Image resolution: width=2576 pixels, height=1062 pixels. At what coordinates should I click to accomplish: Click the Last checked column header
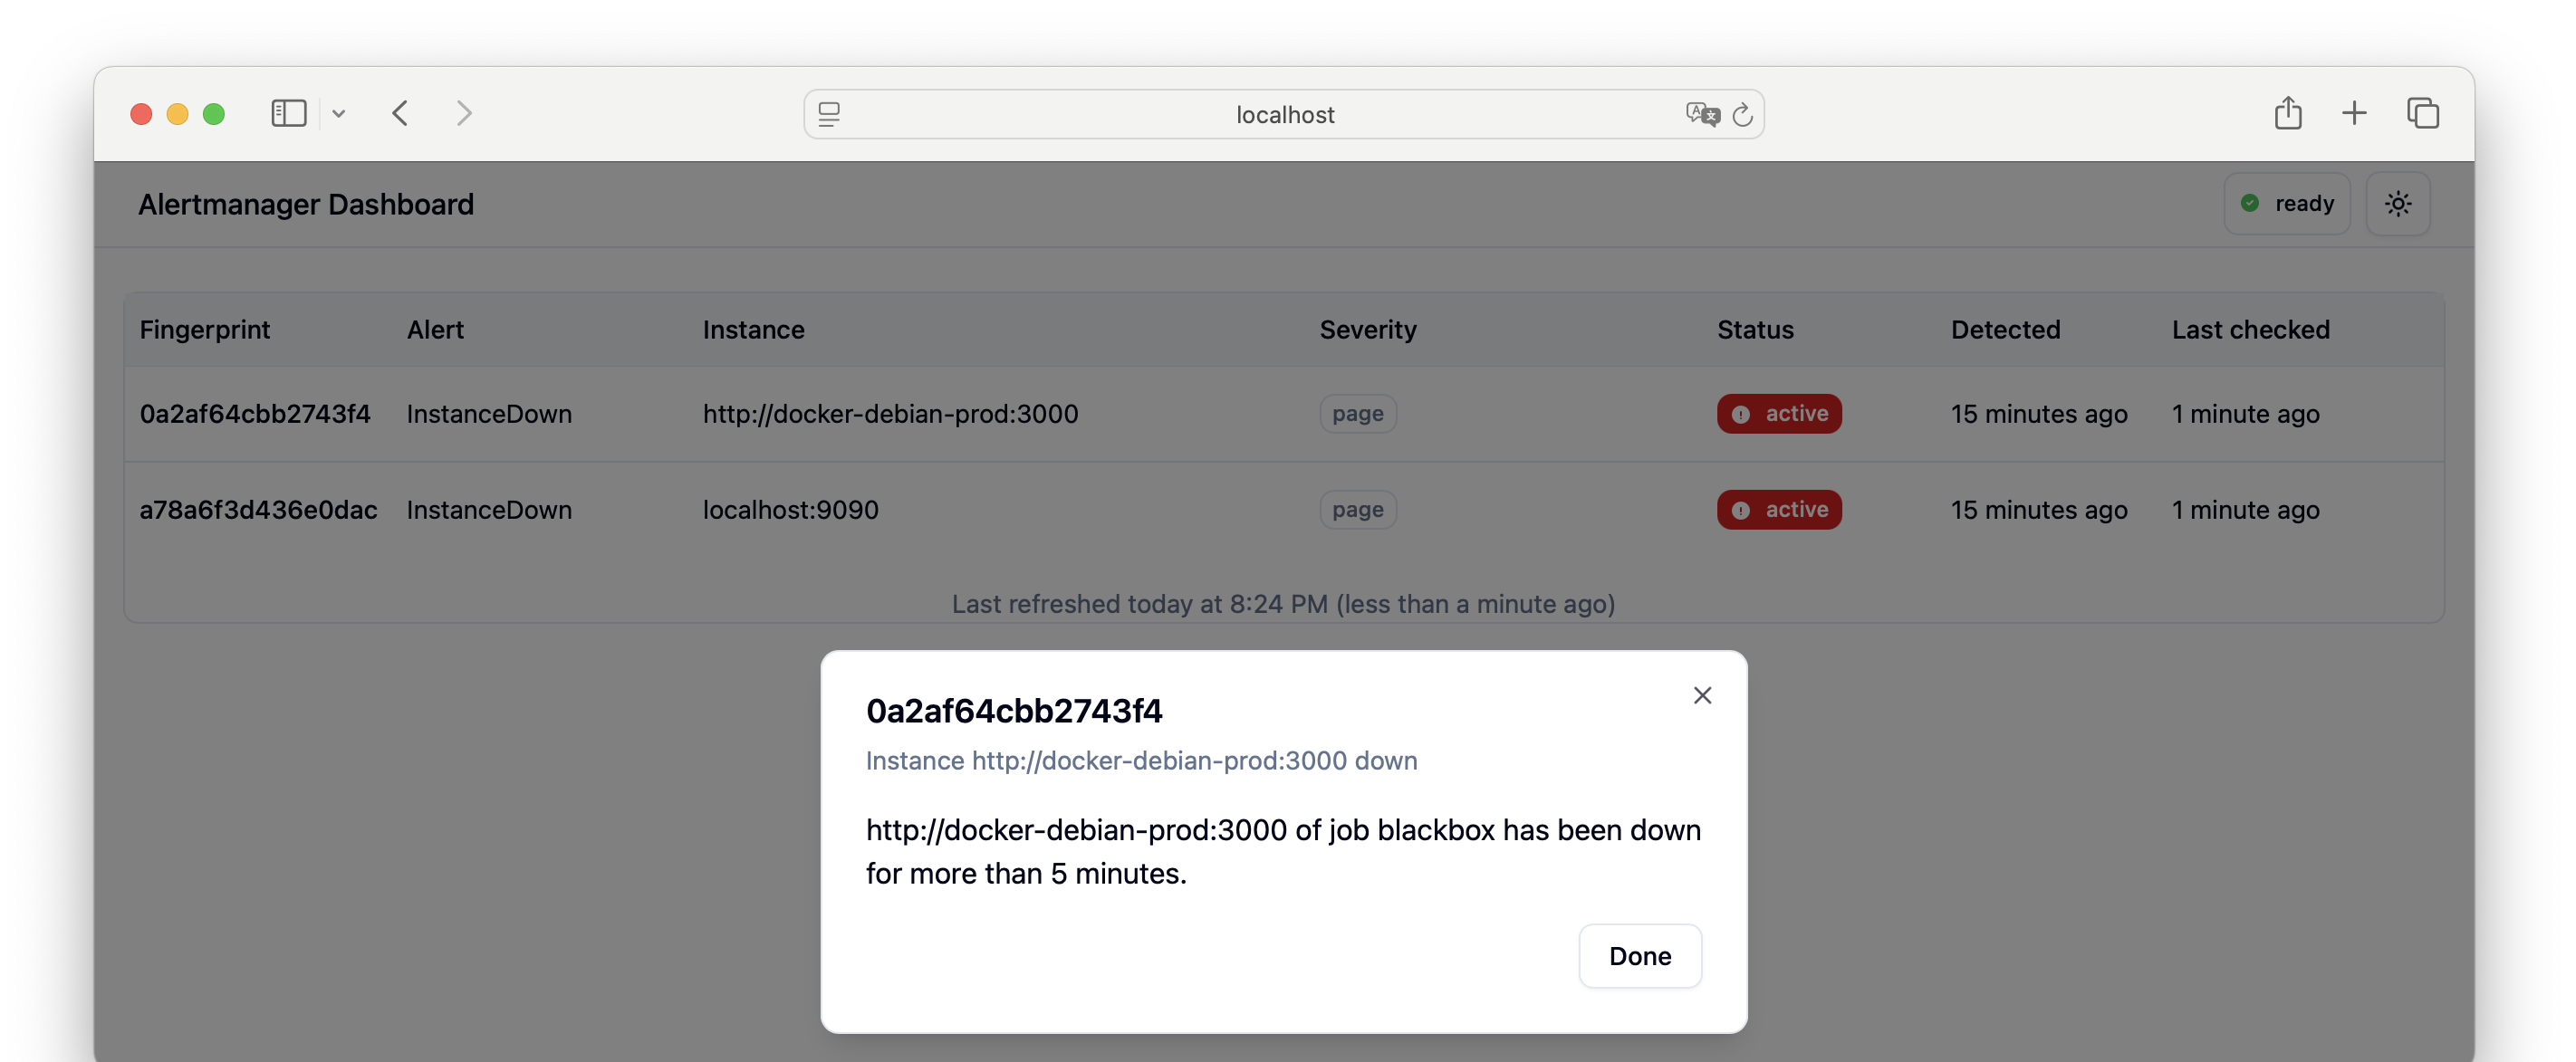[x=2250, y=330]
